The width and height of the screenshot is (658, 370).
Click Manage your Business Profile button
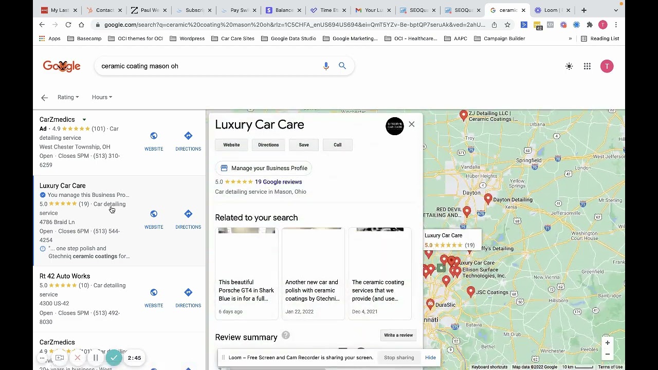(x=264, y=168)
